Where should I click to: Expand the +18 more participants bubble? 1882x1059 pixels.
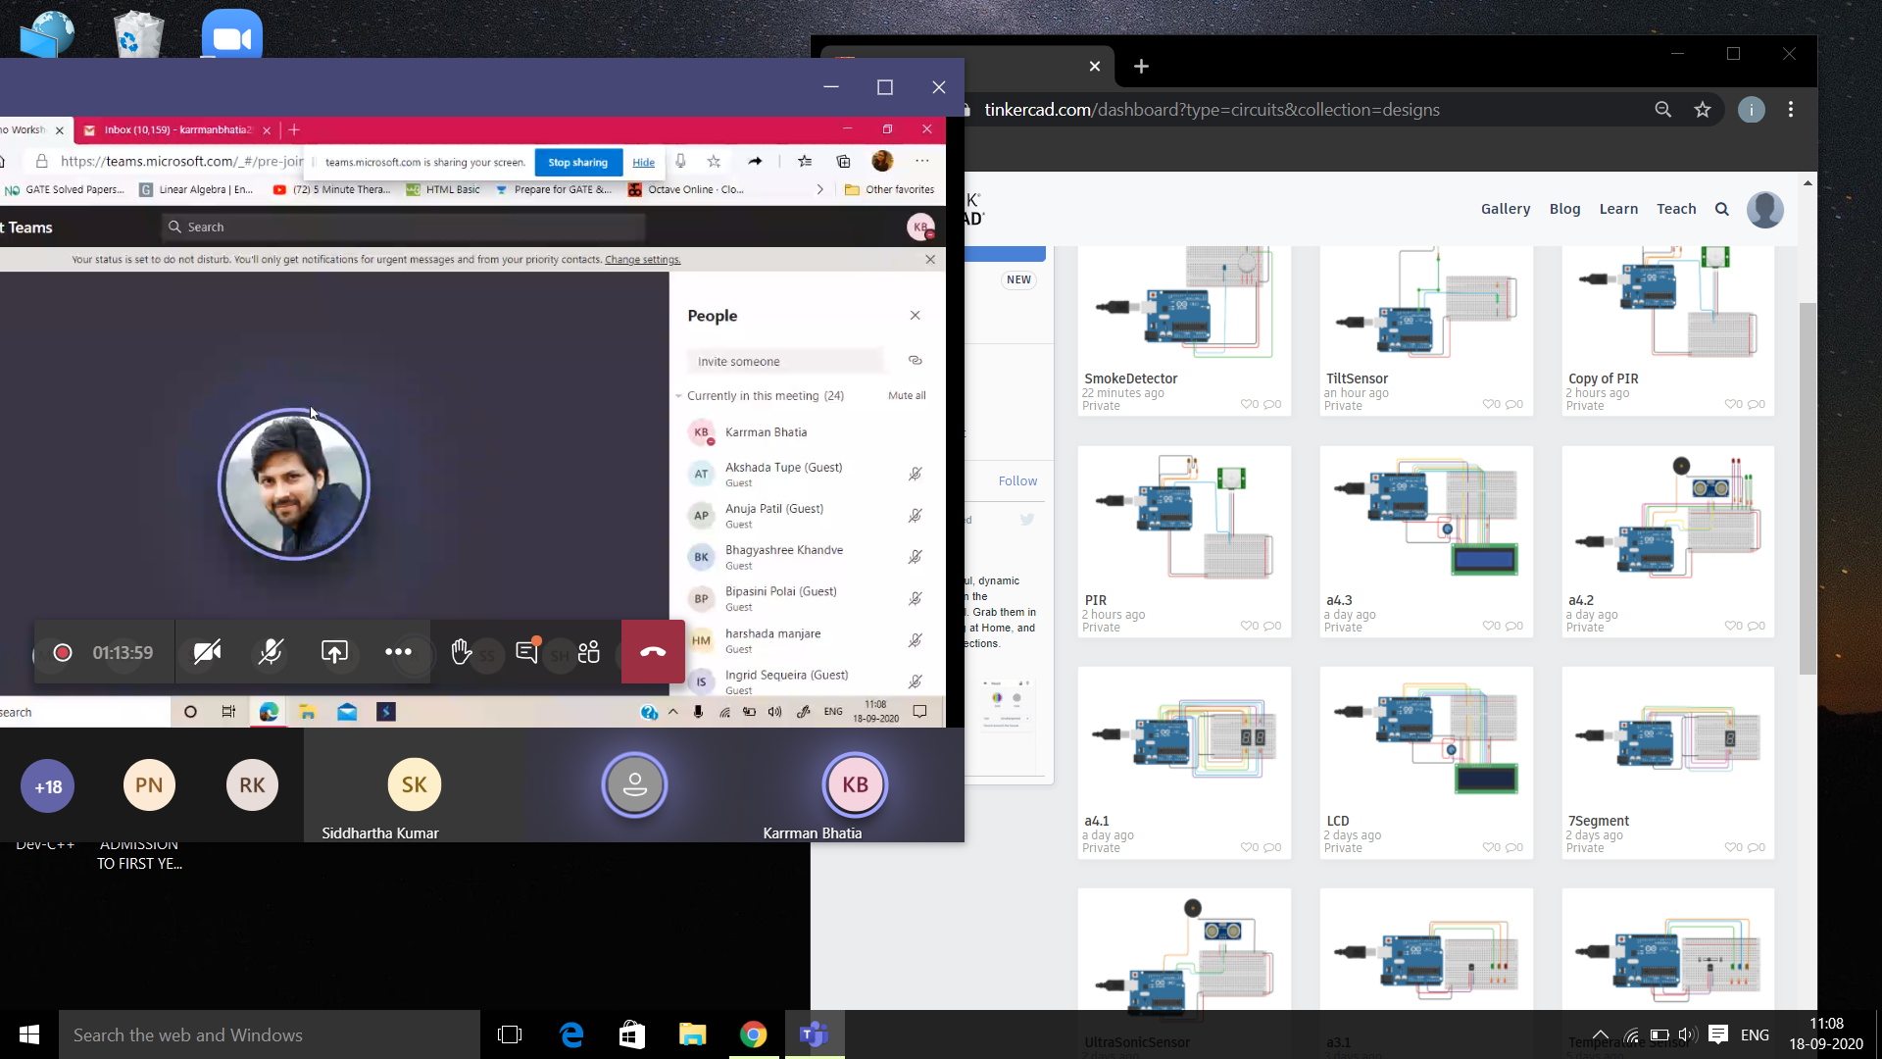tap(48, 786)
